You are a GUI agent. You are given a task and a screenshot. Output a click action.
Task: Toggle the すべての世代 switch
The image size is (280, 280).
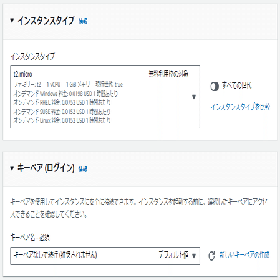click(x=215, y=86)
